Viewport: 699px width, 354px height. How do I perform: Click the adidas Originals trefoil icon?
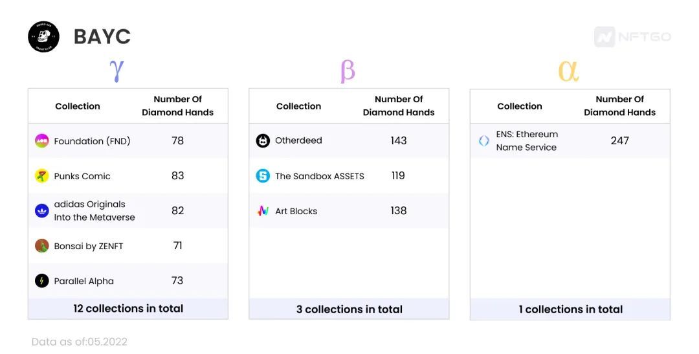(x=42, y=210)
